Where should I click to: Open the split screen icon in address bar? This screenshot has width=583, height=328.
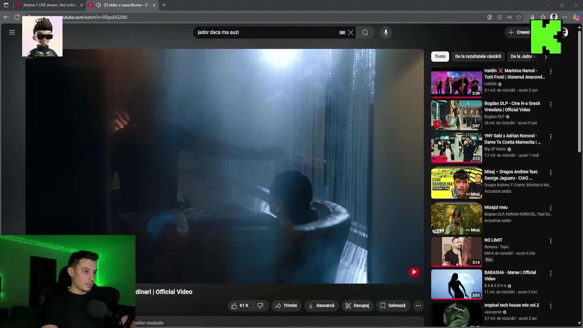coord(500,17)
